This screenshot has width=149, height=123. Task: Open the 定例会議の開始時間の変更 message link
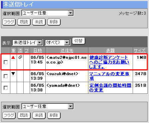pos(110,88)
